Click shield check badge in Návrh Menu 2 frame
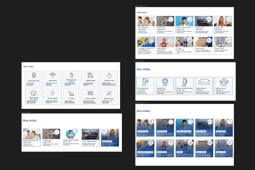Viewport: 255px width, 170px height. point(57,132)
